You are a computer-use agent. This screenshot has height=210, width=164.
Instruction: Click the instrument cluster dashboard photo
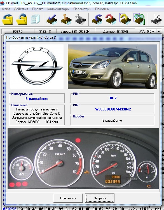pos(83,159)
